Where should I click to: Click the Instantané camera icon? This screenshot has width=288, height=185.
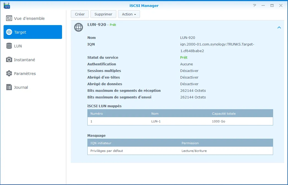coord(9,60)
